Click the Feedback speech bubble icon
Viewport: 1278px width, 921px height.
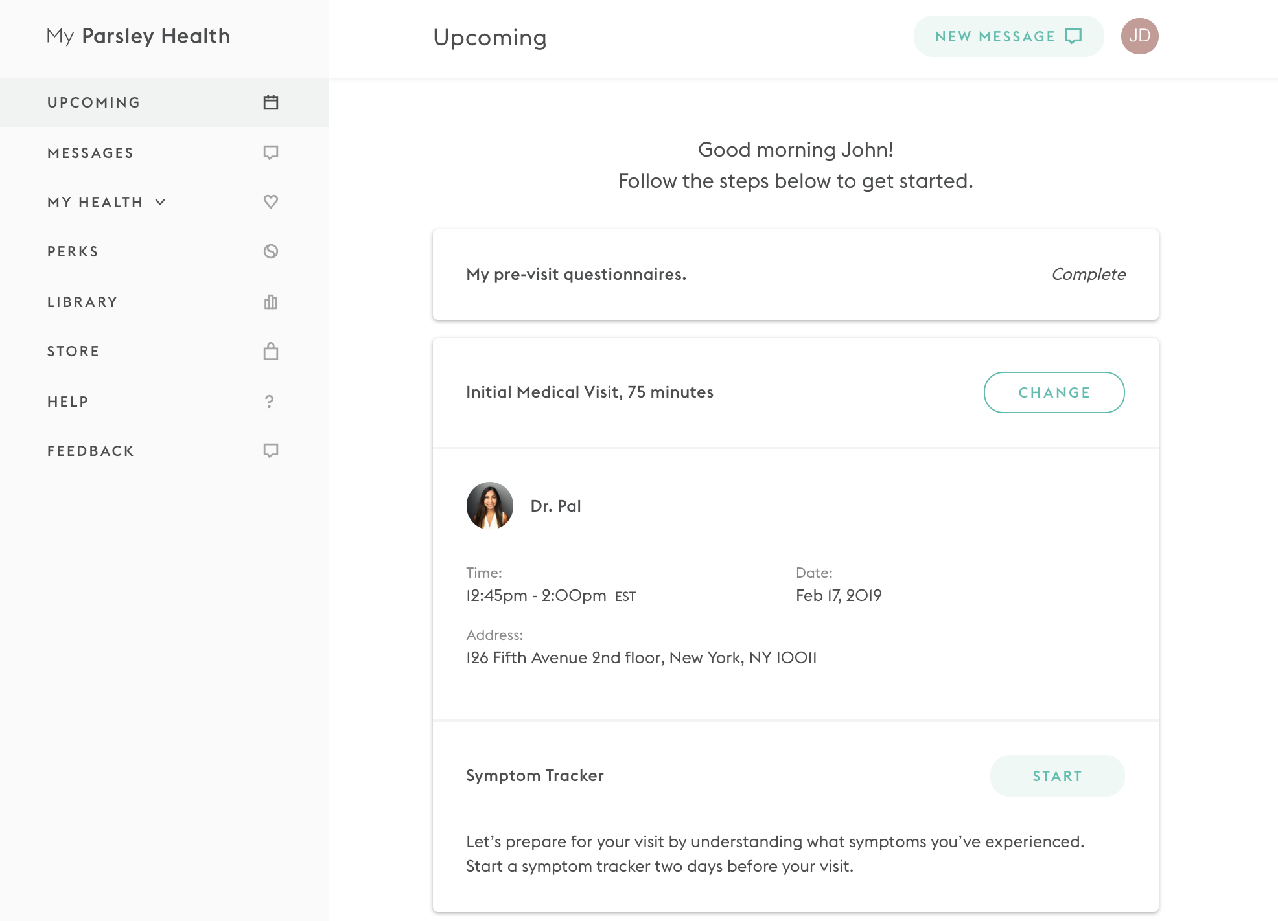[x=271, y=450]
